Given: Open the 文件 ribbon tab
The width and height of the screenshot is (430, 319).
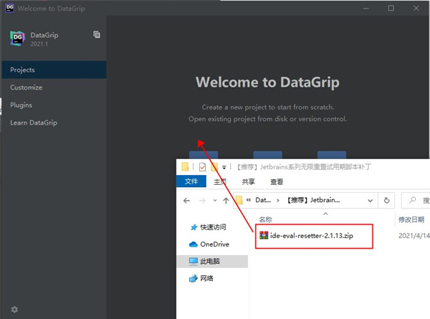Looking at the screenshot, I should pyautogui.click(x=191, y=182).
